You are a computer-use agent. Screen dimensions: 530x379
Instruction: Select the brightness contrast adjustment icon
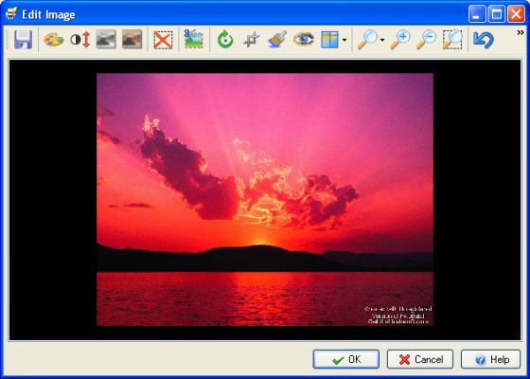point(80,40)
